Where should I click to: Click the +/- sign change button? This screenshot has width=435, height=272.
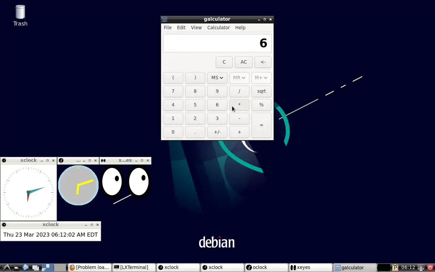tap(217, 132)
